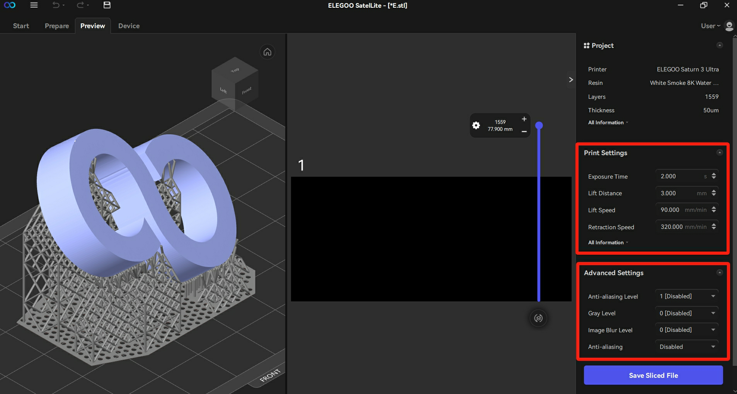Open the Anti-aliasing Disabled dropdown
Screen dimensions: 737x394
coord(687,347)
